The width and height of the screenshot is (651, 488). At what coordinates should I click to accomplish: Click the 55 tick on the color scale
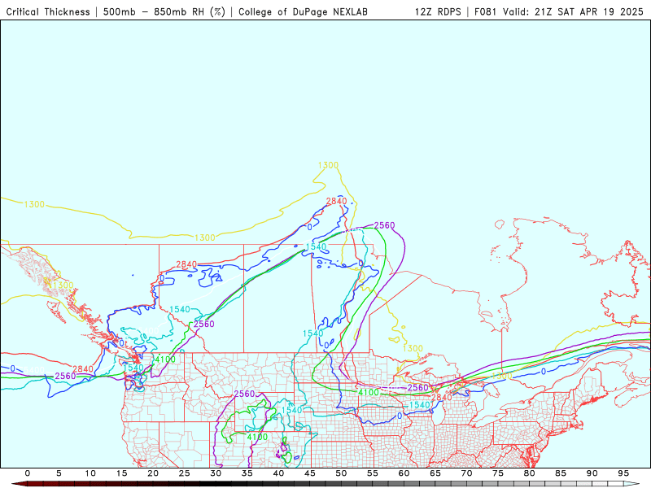tap(373, 473)
